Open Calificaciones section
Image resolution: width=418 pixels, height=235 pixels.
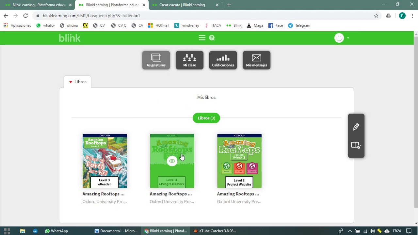[223, 60]
